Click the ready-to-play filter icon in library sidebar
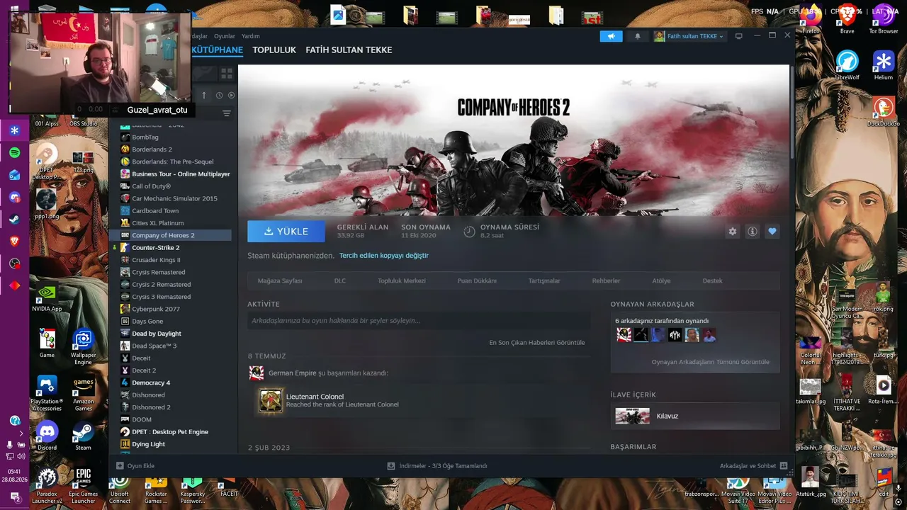 231,95
